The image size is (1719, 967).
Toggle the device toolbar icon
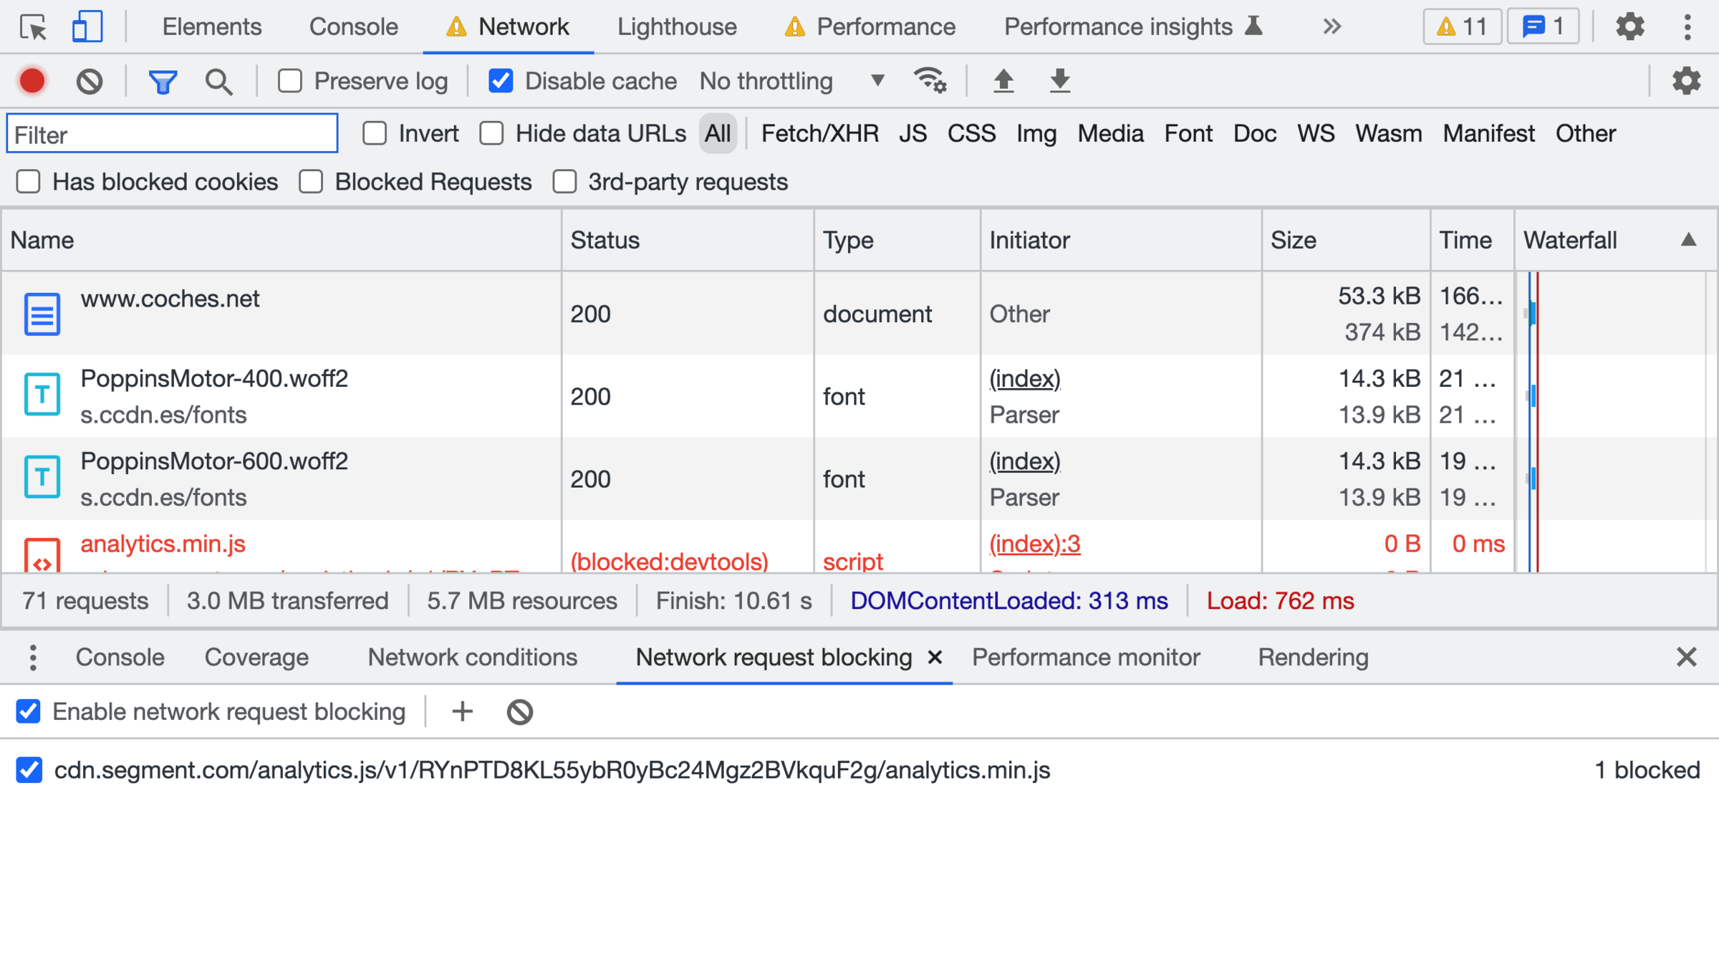coord(87,27)
